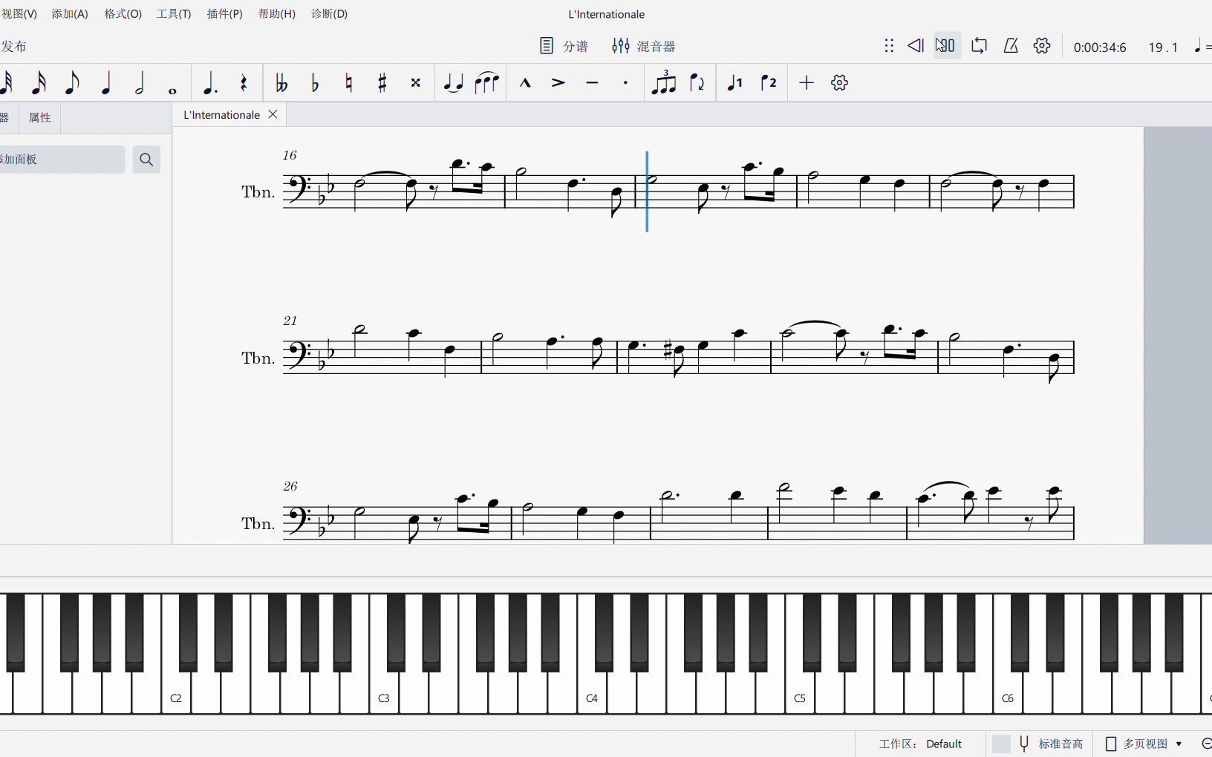1212x757 pixels.
Task: Switch to voice 1
Action: [x=734, y=82]
